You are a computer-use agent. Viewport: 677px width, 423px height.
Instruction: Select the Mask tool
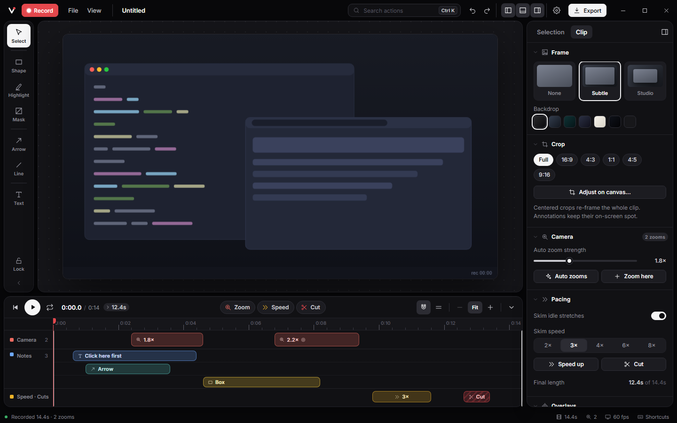pyautogui.click(x=19, y=115)
